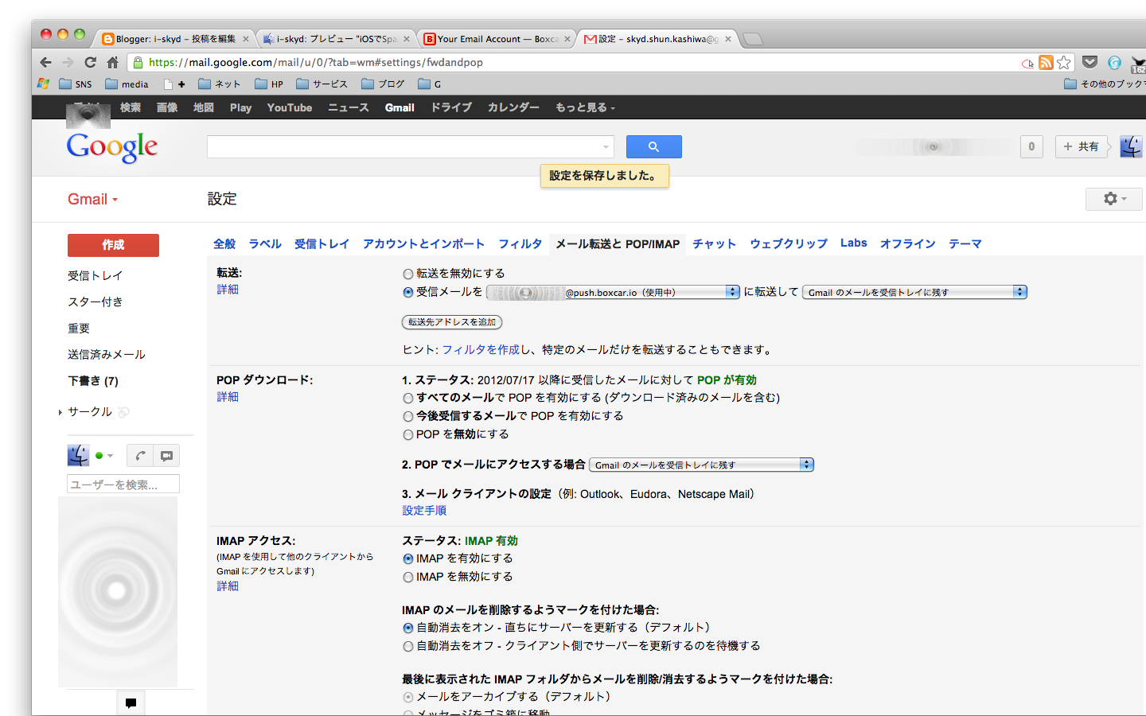The image size is (1146, 716).
Task: Reload the page with refresh icon
Action: coord(90,62)
